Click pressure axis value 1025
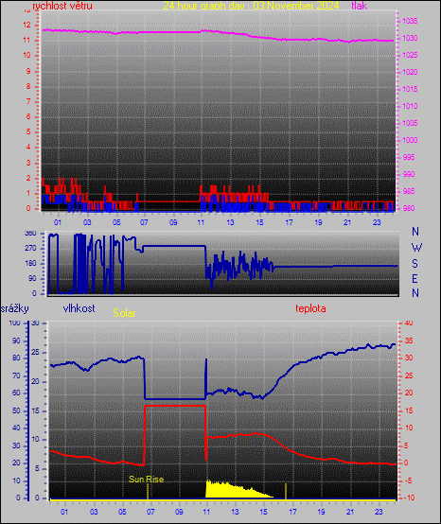Screen dimensions: 441x524 [x=410, y=55]
